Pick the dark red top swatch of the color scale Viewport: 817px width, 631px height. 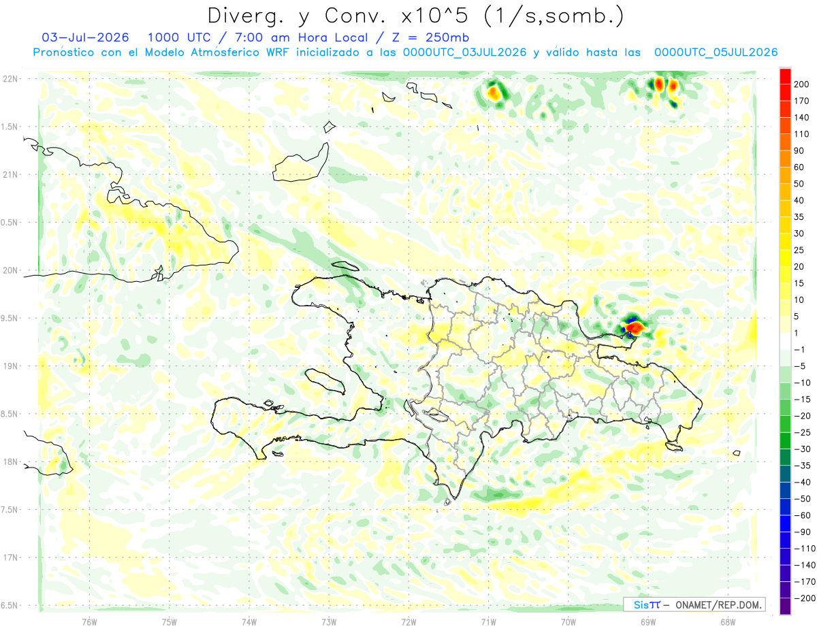tap(785, 76)
